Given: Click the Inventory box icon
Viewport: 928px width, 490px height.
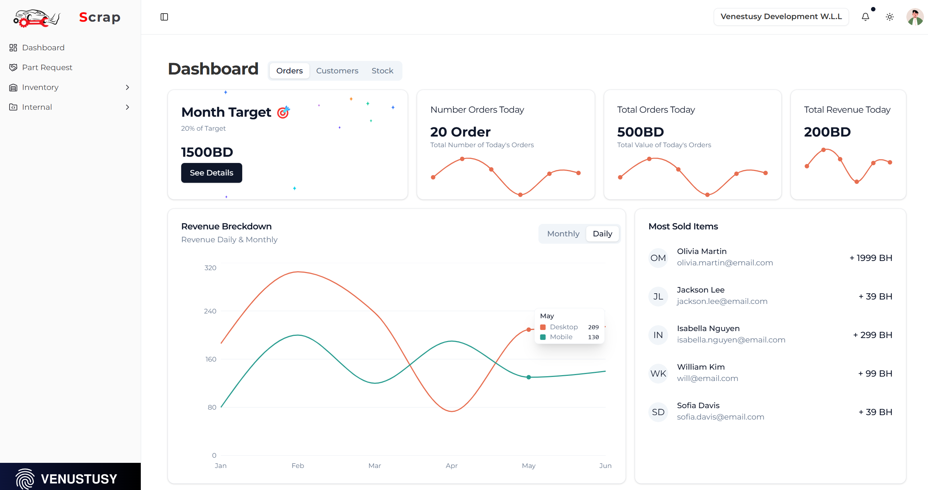Looking at the screenshot, I should (13, 87).
